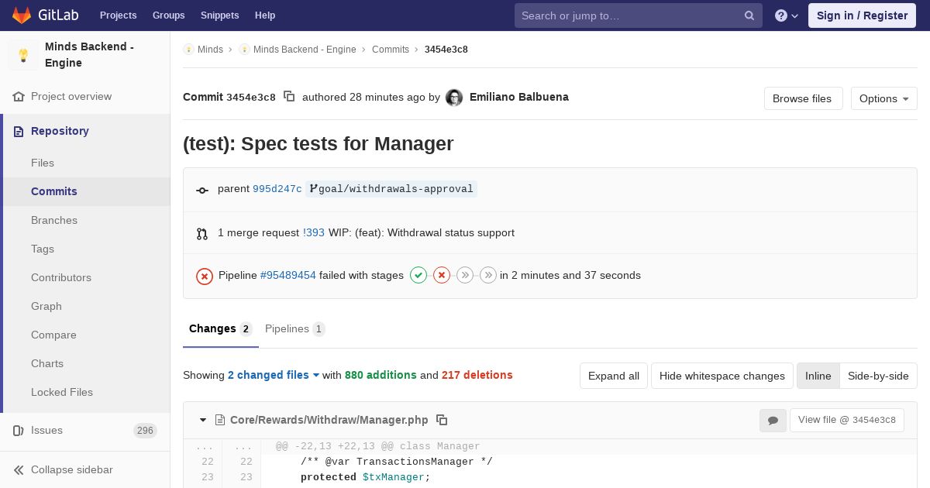The height and width of the screenshot is (488, 930).
Task: Open the Pipelines tab
Action: 295,329
